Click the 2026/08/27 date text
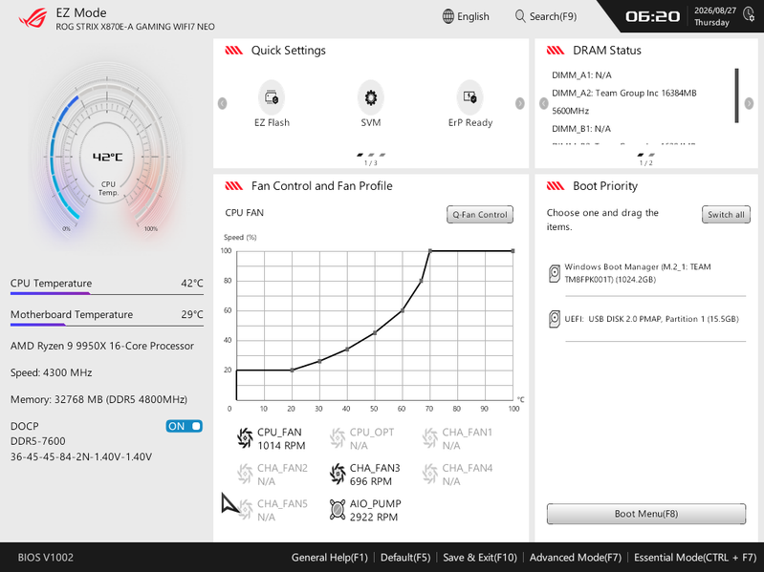Viewport: 764px width, 572px height. tap(715, 11)
